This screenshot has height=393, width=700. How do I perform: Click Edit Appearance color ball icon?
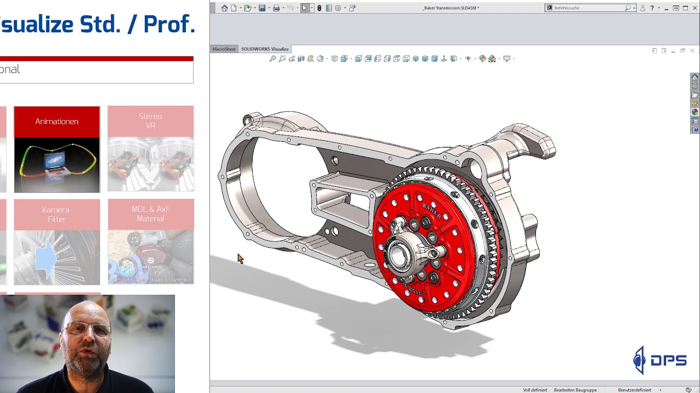point(482,58)
